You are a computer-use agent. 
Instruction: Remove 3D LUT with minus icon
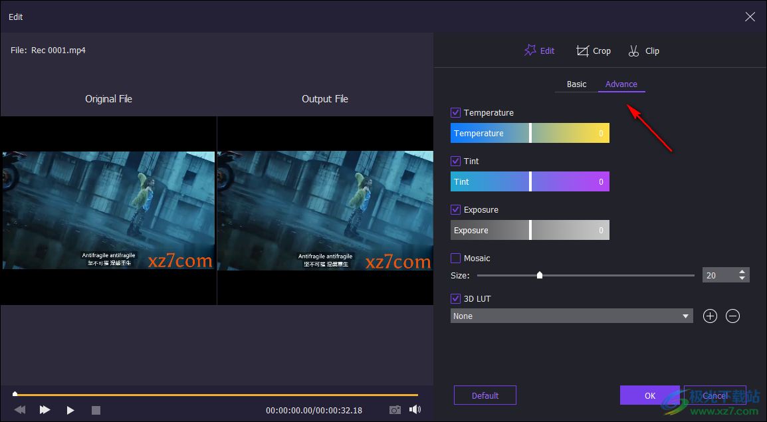click(732, 316)
